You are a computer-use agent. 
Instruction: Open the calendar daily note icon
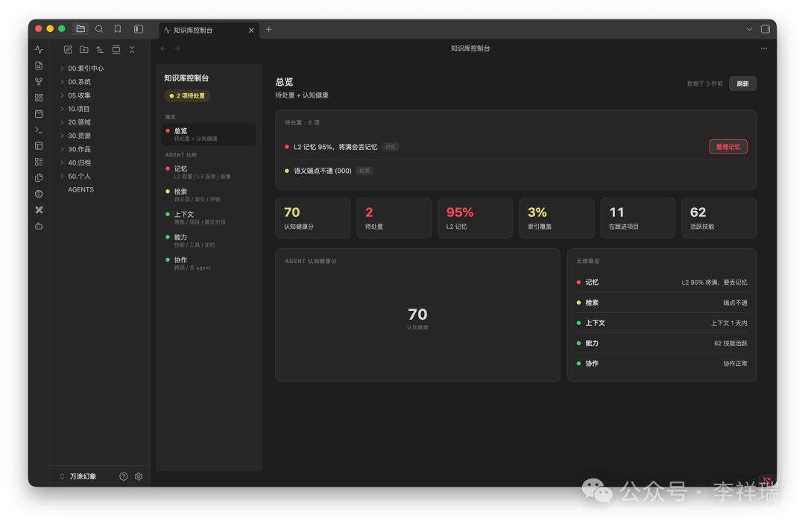point(39,113)
